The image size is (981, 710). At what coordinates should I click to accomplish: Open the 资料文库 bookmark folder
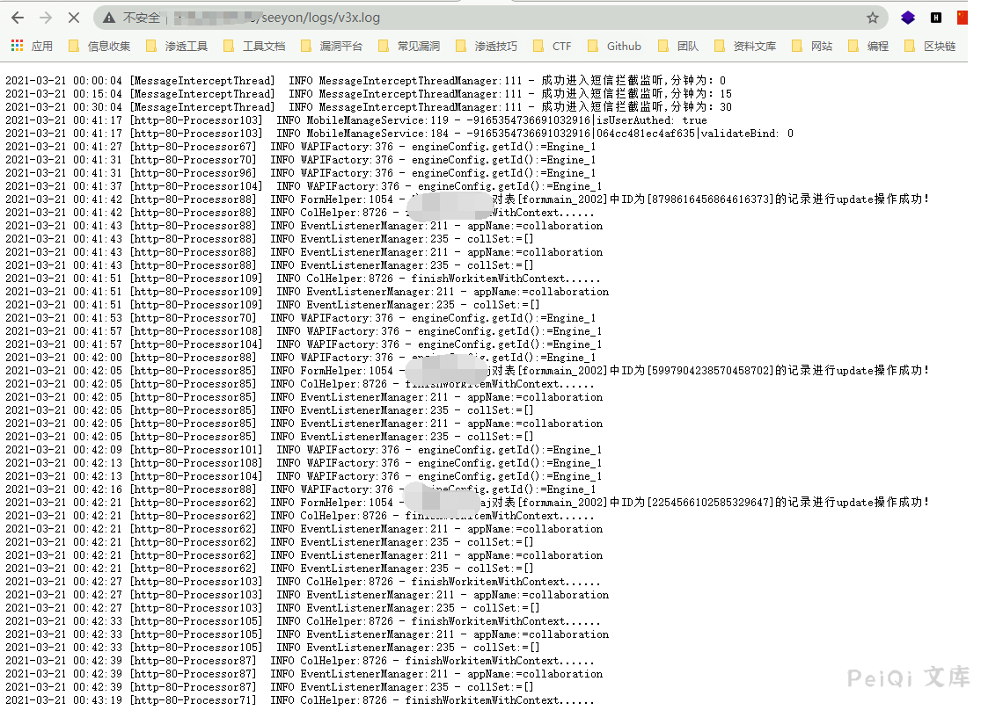point(744,46)
